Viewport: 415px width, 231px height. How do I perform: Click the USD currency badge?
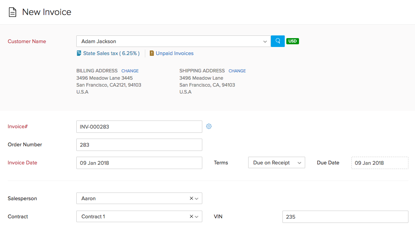[x=292, y=41]
